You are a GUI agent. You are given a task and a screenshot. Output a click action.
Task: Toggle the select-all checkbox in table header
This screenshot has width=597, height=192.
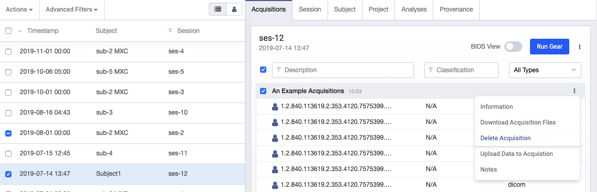(8, 31)
